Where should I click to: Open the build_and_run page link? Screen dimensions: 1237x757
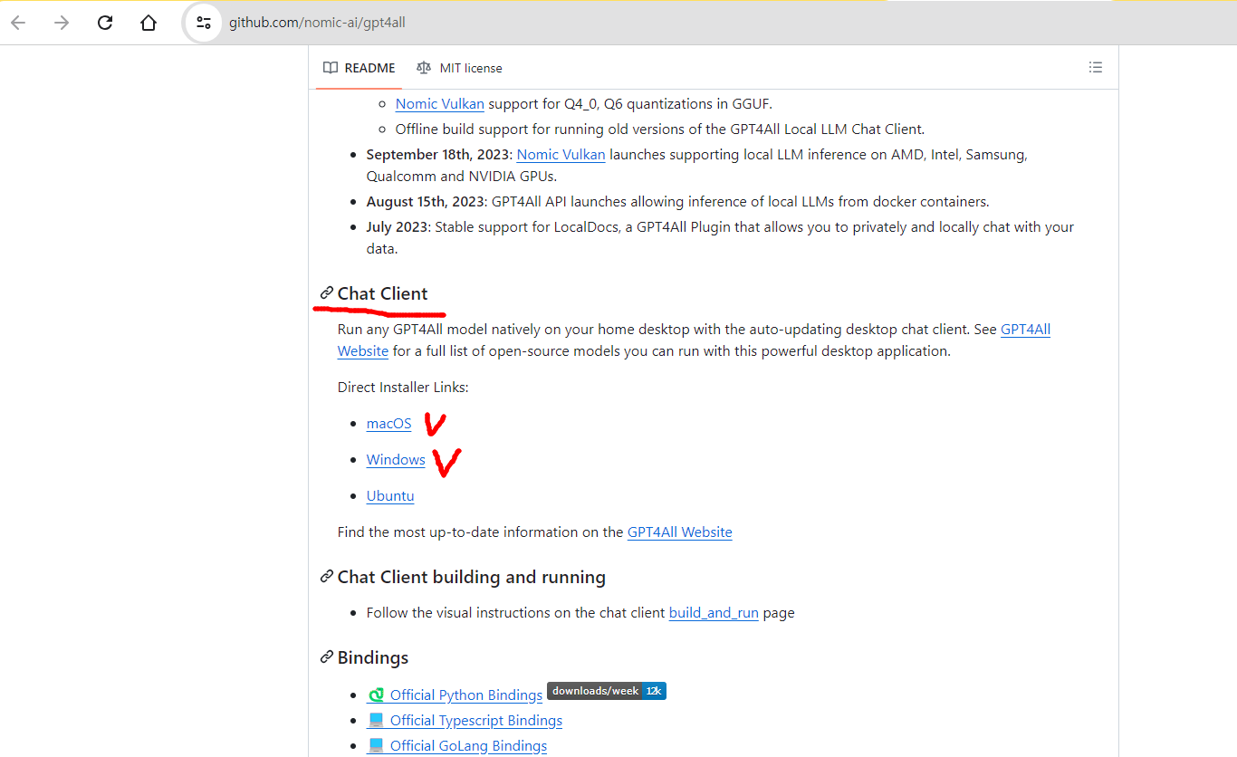pyautogui.click(x=714, y=613)
